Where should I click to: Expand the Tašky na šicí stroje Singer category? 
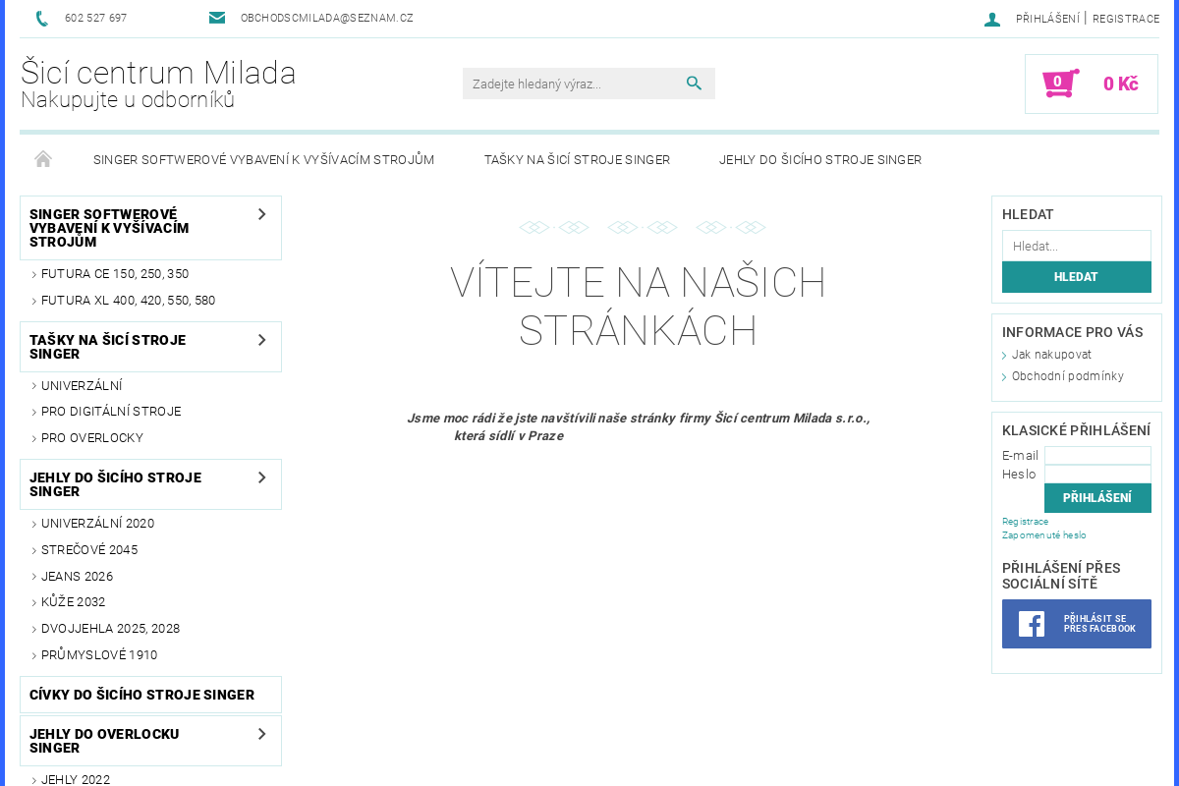pos(261,339)
